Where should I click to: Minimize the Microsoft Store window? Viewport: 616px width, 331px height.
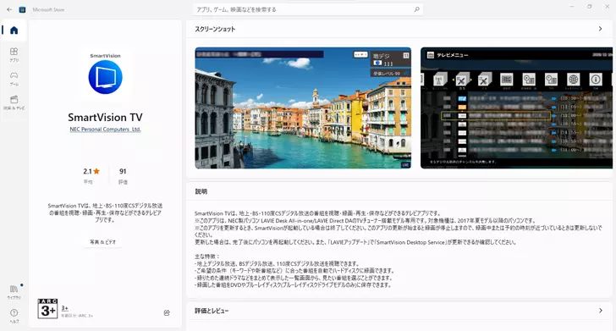572,7
